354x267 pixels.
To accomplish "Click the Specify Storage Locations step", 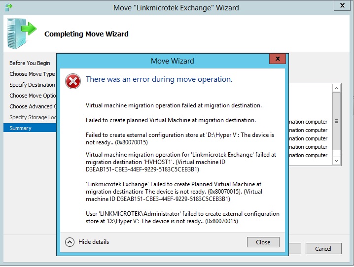I will (x=33, y=117).
